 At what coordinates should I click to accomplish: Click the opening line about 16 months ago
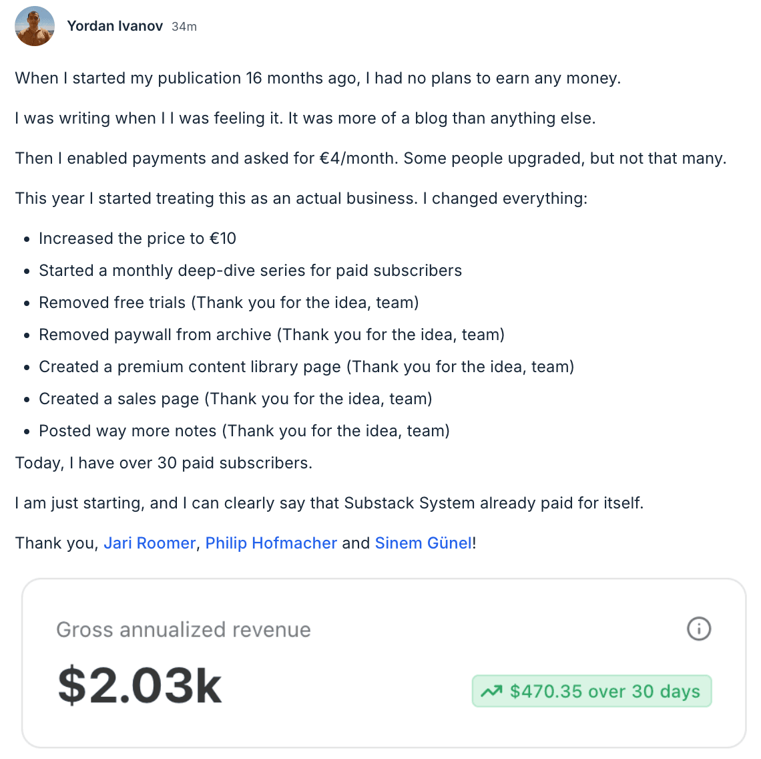pos(318,78)
